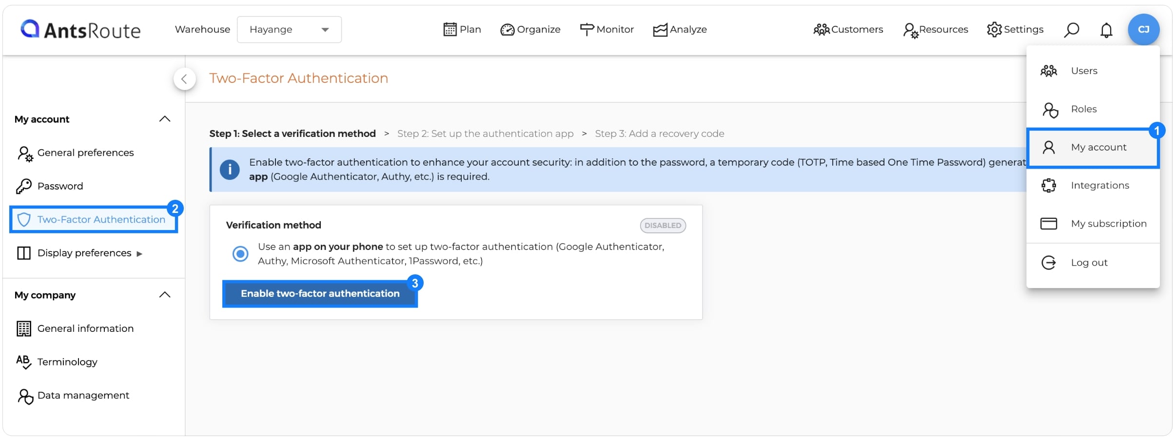Click the blue info icon in banner
The height and width of the screenshot is (440, 1175).
(230, 170)
